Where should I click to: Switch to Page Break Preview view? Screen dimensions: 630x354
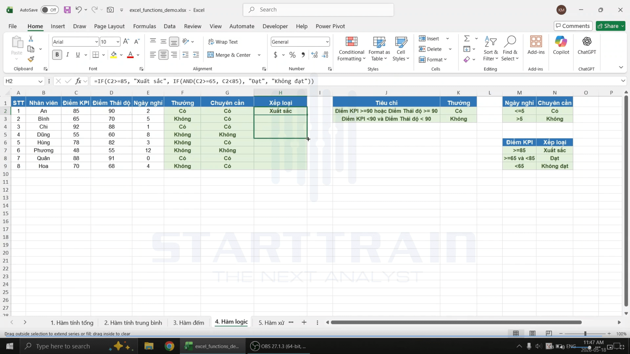coord(549,333)
